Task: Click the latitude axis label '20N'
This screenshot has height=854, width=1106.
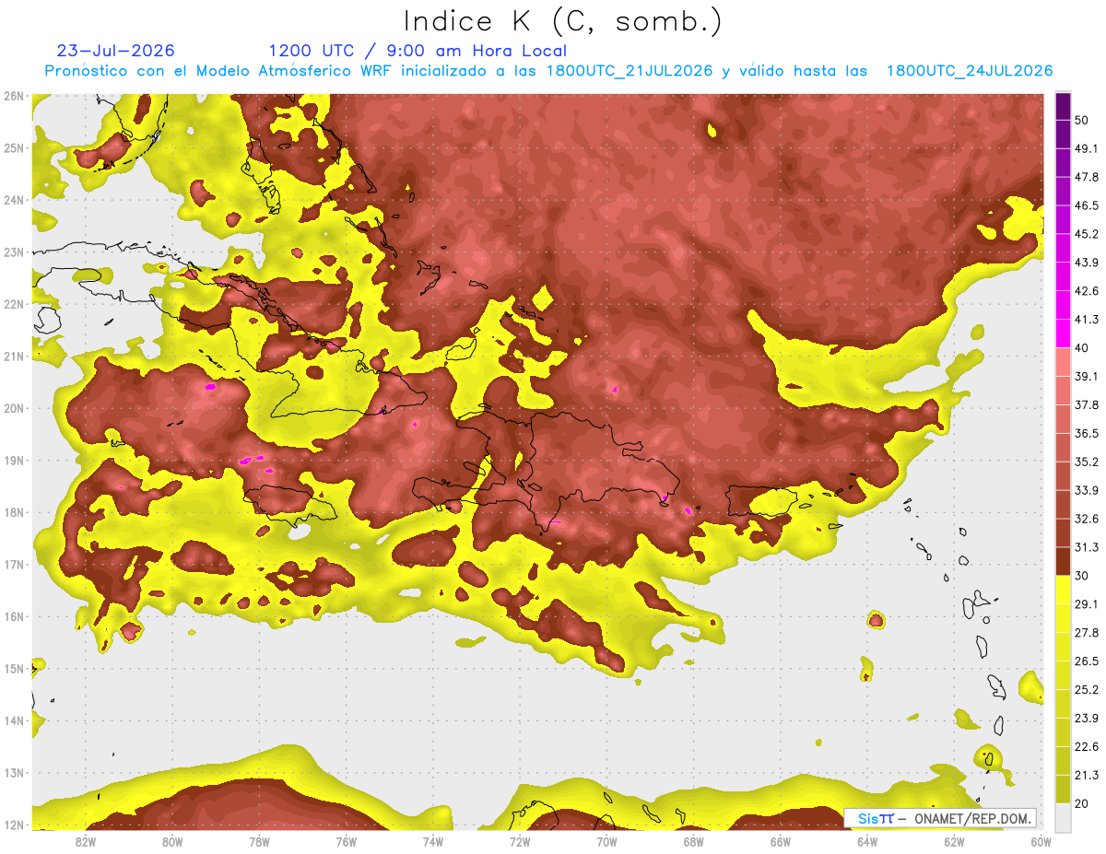Action: (14, 408)
